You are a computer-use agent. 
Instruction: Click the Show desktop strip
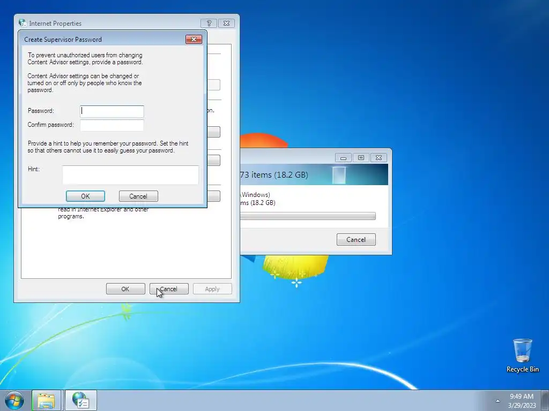pyautogui.click(x=545, y=400)
